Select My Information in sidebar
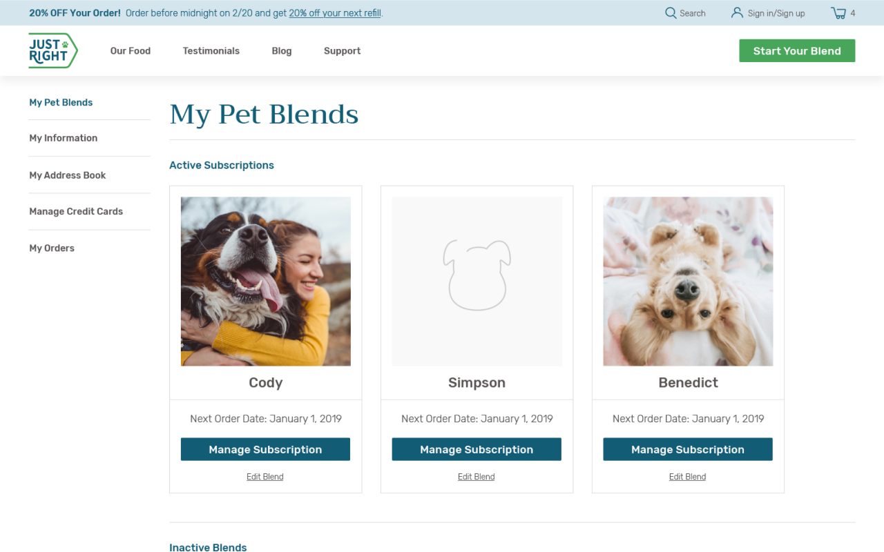 pyautogui.click(x=64, y=138)
